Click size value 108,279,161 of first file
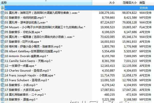Image resolution: width=154 pixels, height=103 pixels. (x=106, y=12)
